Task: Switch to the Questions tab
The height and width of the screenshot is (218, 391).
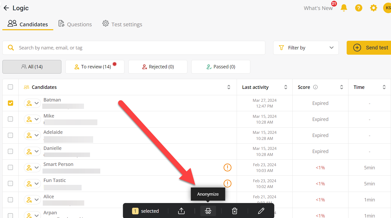Action: coord(75,24)
